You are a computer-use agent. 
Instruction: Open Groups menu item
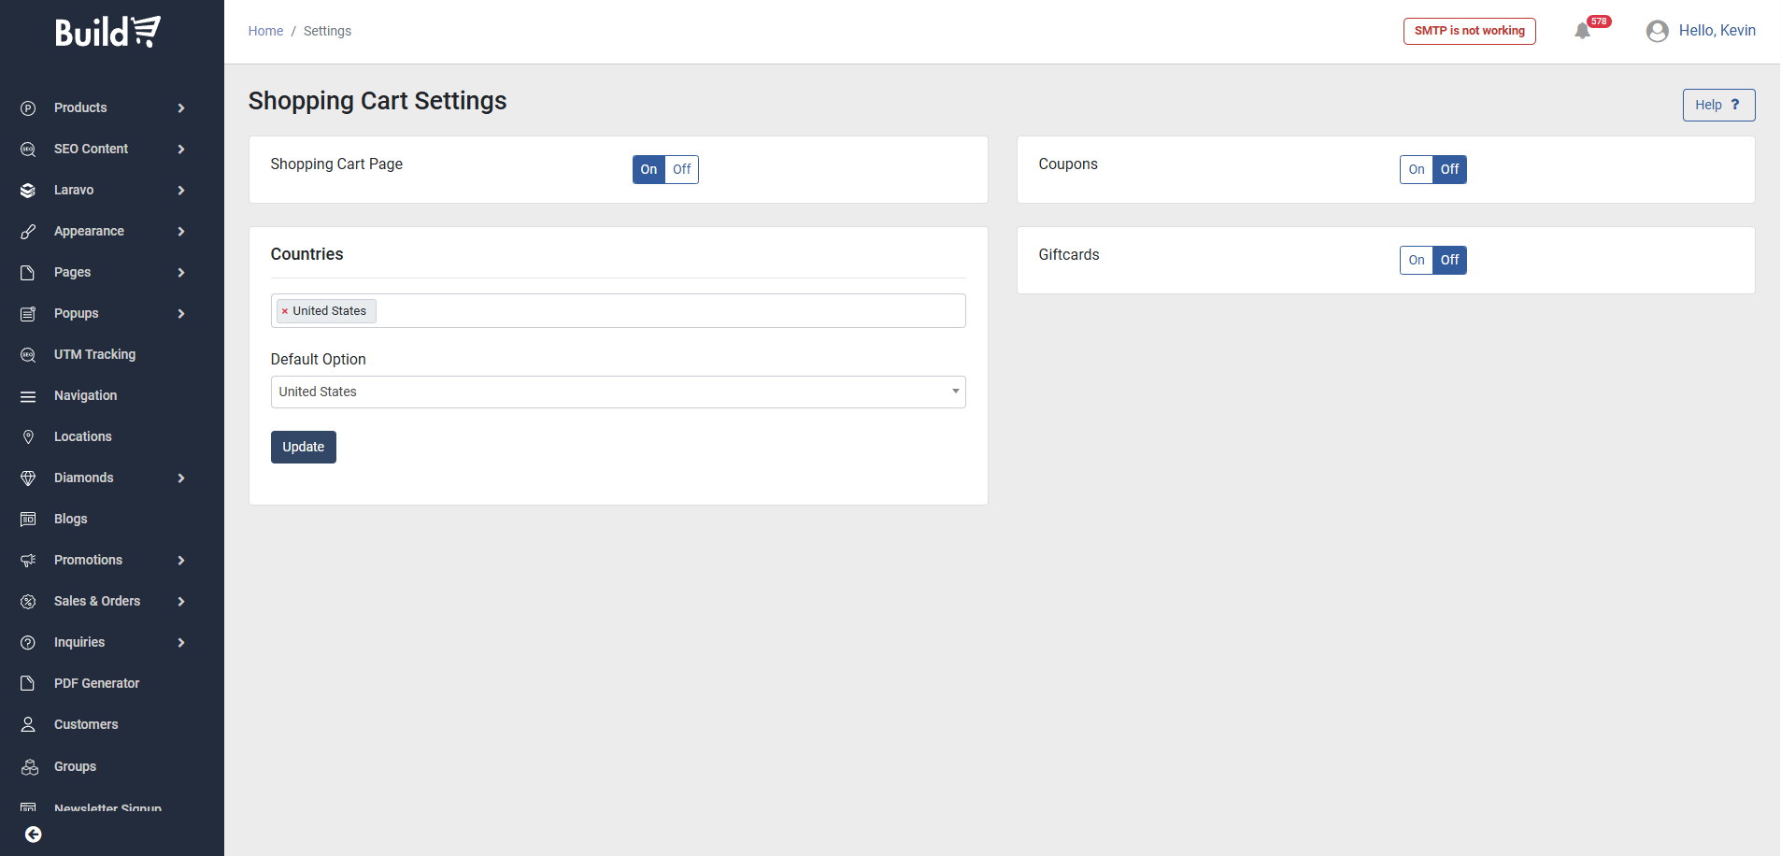point(75,766)
